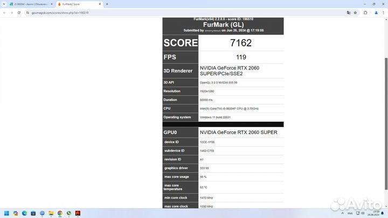Go back to previous page
The height and width of the screenshot is (218, 388).
(4, 12)
